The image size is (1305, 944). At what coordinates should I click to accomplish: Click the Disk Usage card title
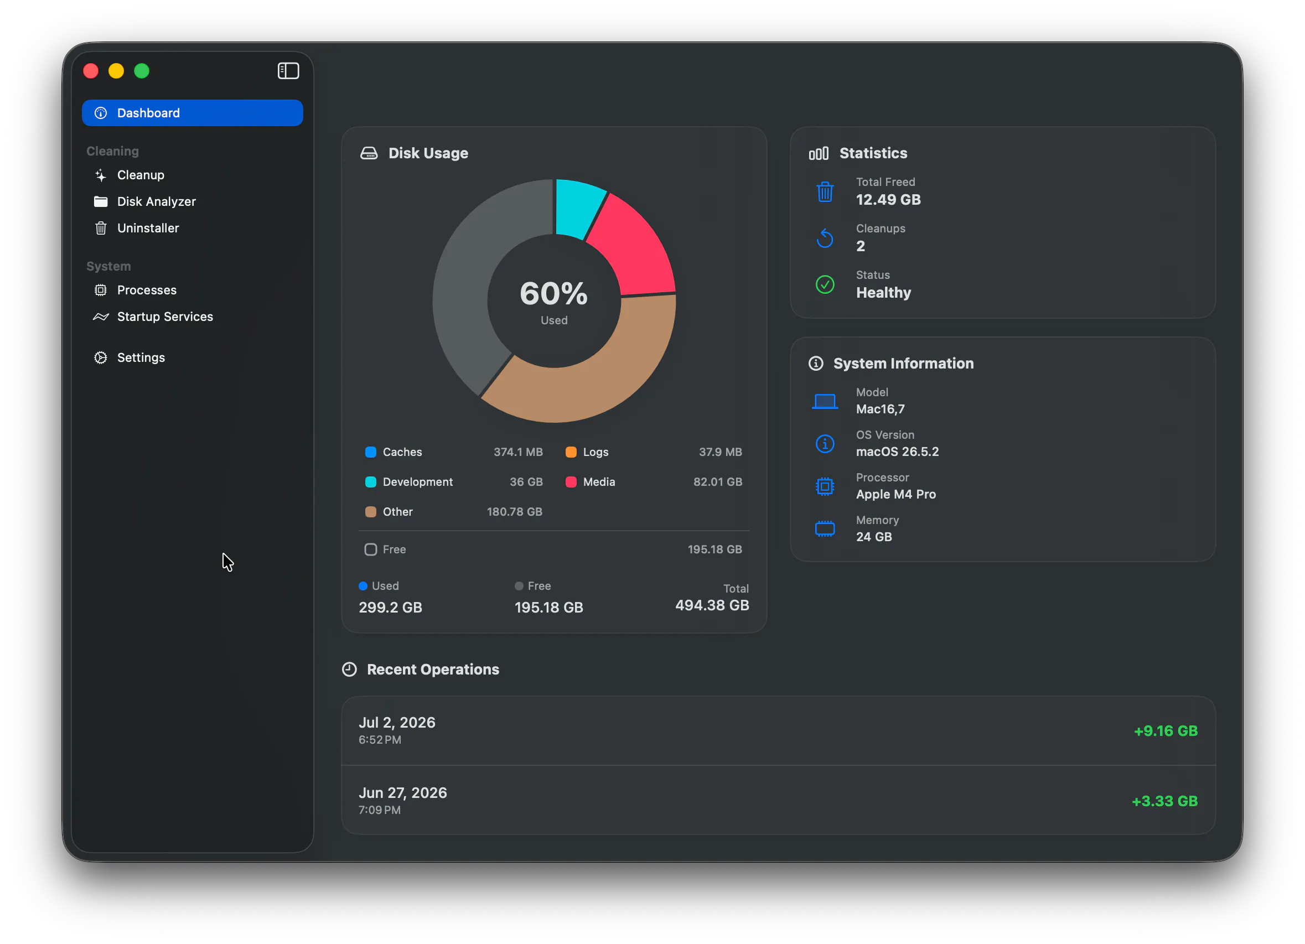(428, 153)
